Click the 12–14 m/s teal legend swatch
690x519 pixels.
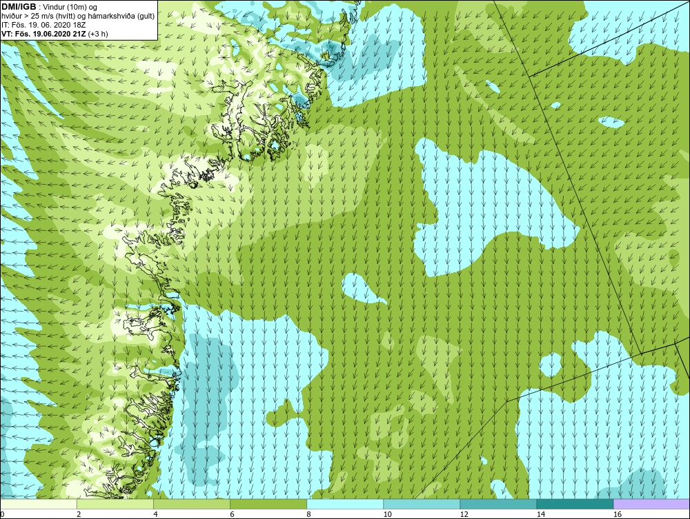point(498,504)
